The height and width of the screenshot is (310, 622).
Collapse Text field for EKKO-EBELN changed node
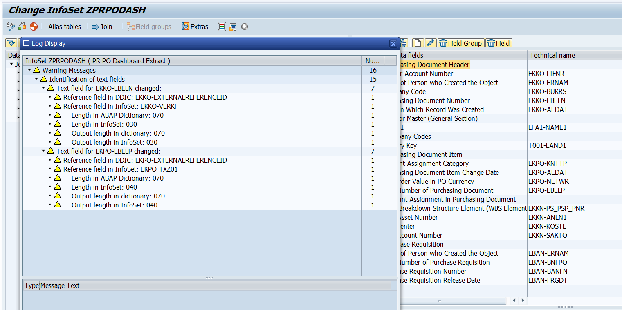43,88
